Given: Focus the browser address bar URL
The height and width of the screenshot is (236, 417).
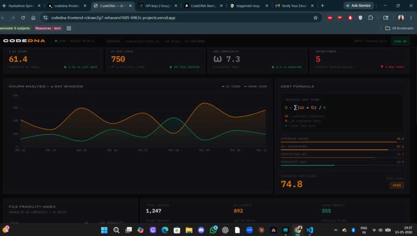Looking at the screenshot, I should click(x=113, y=18).
